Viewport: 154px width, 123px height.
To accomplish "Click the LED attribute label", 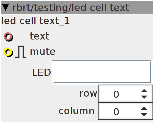I will point(42,72).
